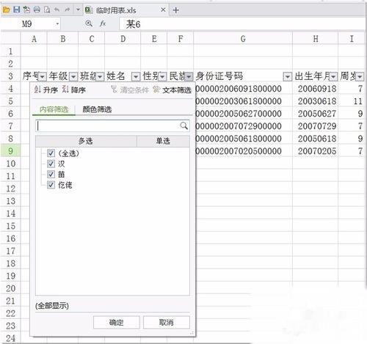Open filter dropdown for 性别 column
Viewport: 367px width, 344px height.
click(162, 77)
